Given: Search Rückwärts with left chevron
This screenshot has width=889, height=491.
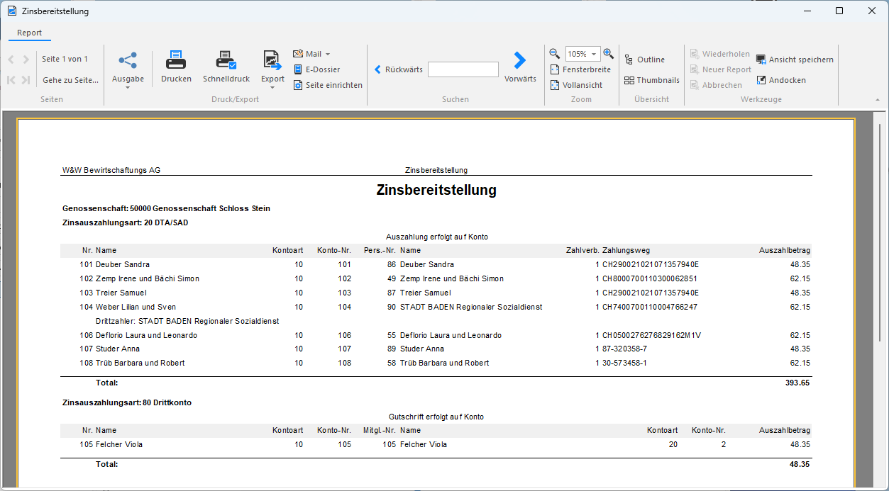Looking at the screenshot, I should (398, 69).
